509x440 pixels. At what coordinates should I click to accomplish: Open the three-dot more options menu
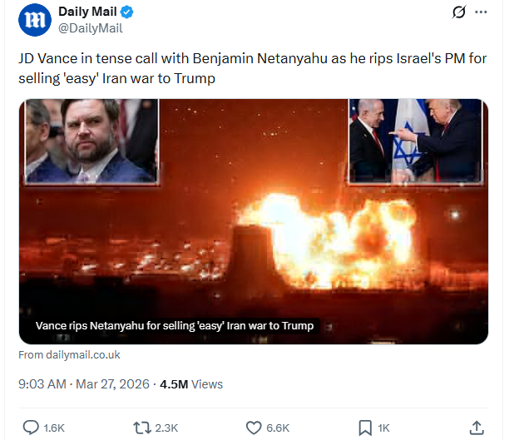coord(482,13)
